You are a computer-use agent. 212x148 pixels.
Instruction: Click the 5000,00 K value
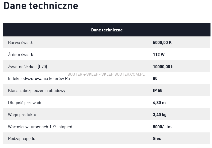162,42
